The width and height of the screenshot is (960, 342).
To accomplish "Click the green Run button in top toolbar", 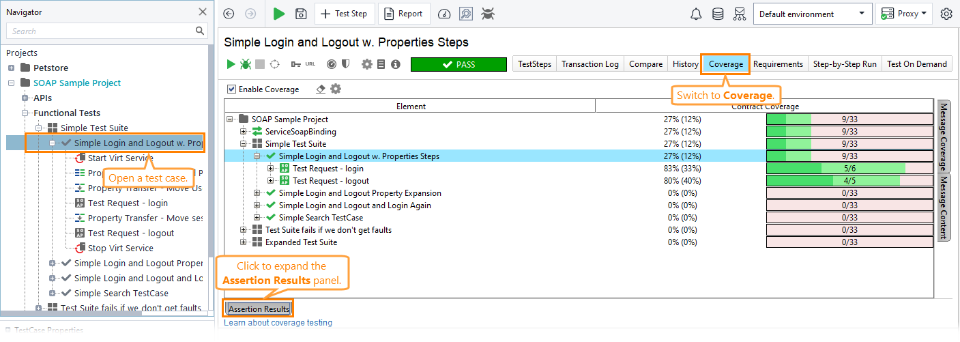I will pos(278,14).
